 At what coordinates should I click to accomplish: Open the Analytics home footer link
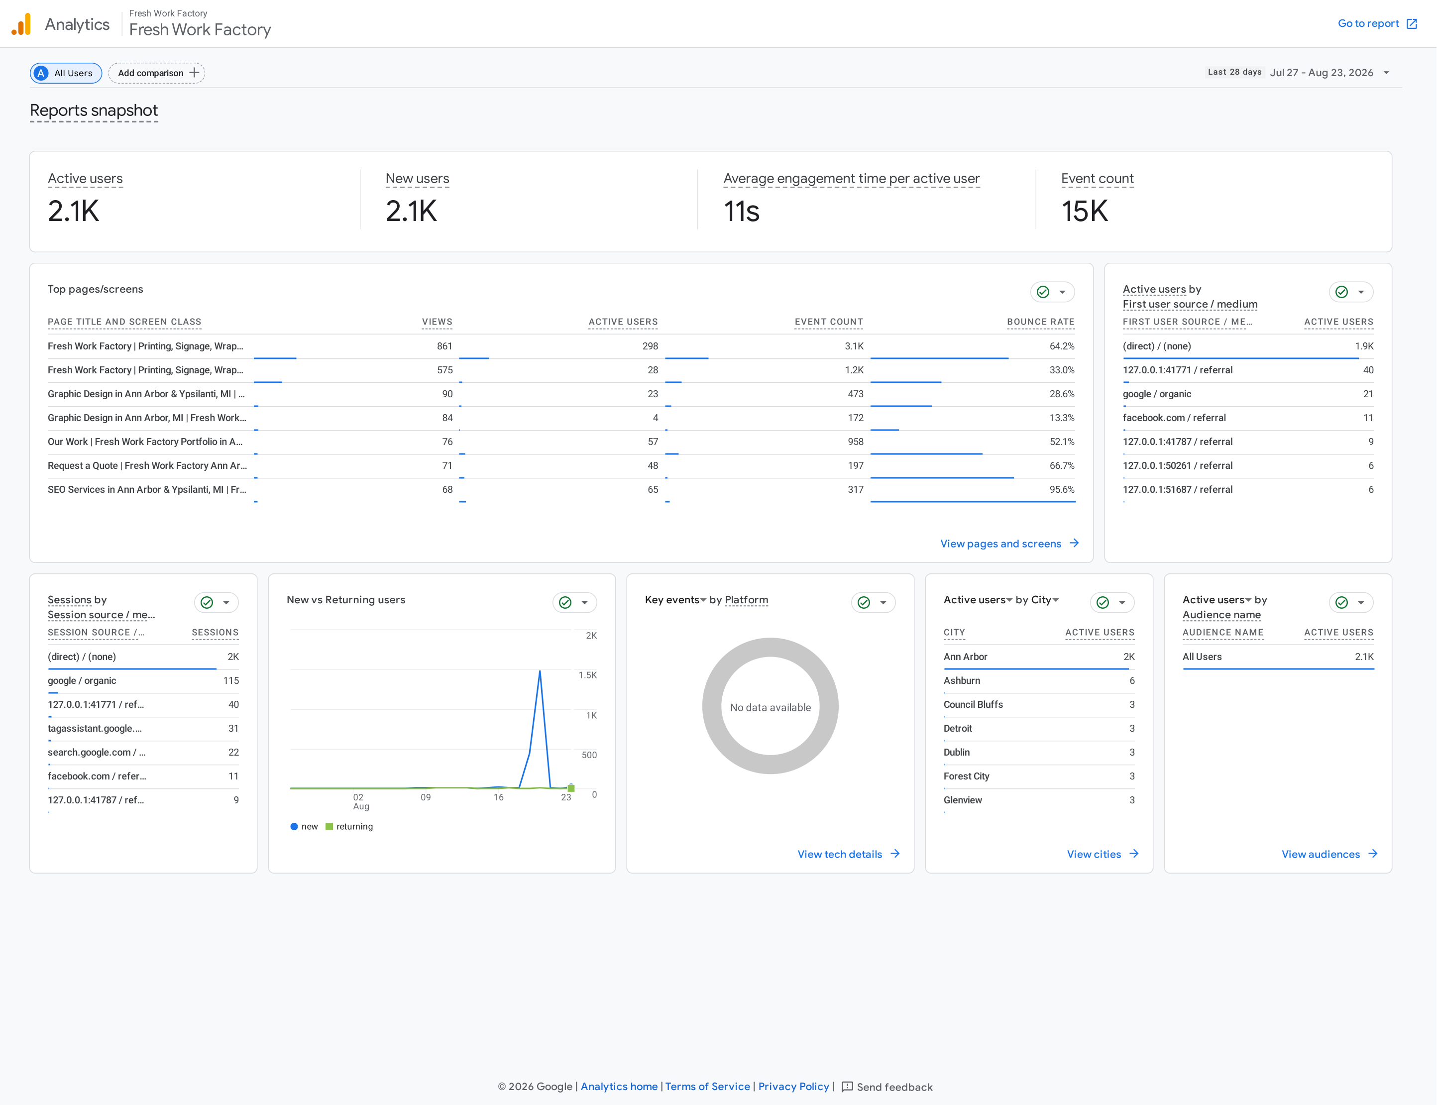(x=619, y=1087)
